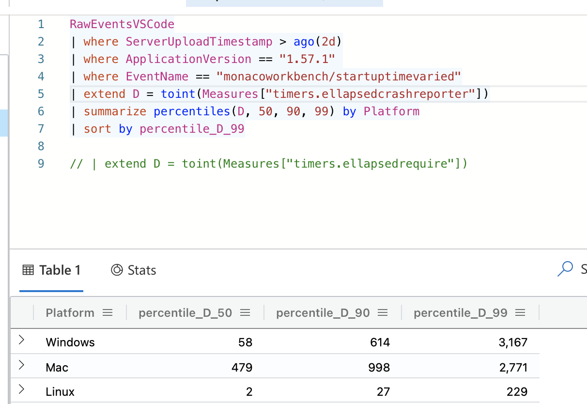Open the percentile_D_99 column menu
Viewport: 587px width, 404px height.
point(520,312)
